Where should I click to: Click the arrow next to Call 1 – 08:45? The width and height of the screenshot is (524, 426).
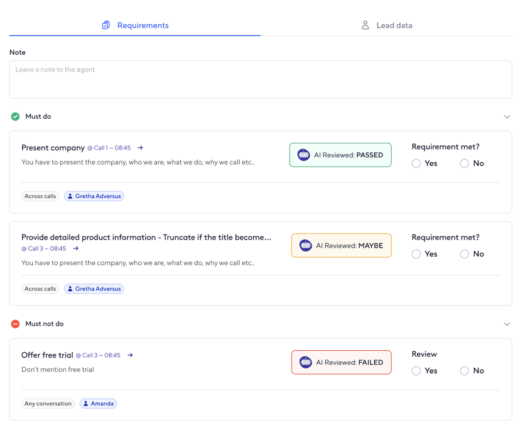(140, 148)
